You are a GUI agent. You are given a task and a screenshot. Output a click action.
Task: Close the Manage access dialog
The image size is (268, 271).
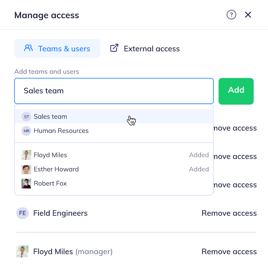click(x=248, y=15)
